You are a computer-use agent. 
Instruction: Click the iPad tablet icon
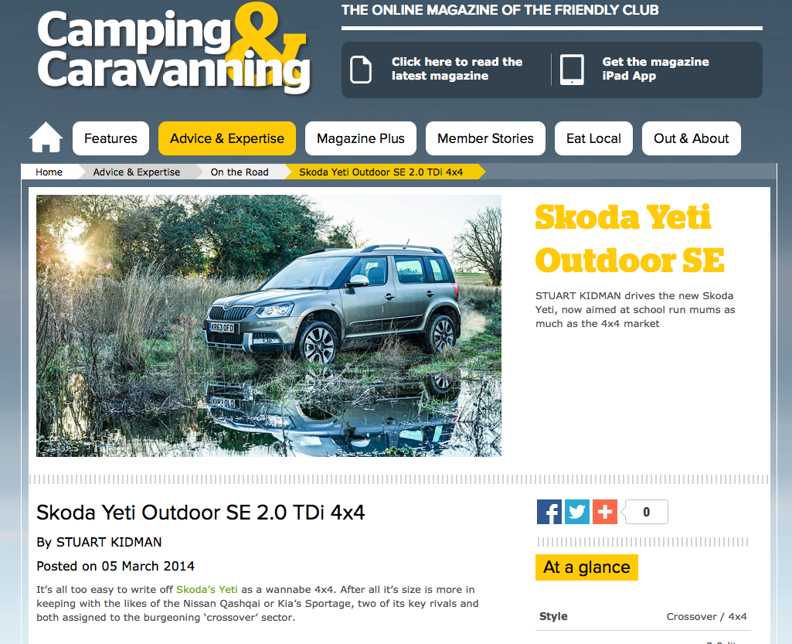click(572, 70)
